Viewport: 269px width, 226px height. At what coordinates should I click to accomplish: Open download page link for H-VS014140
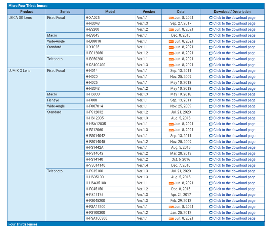tap(234, 166)
